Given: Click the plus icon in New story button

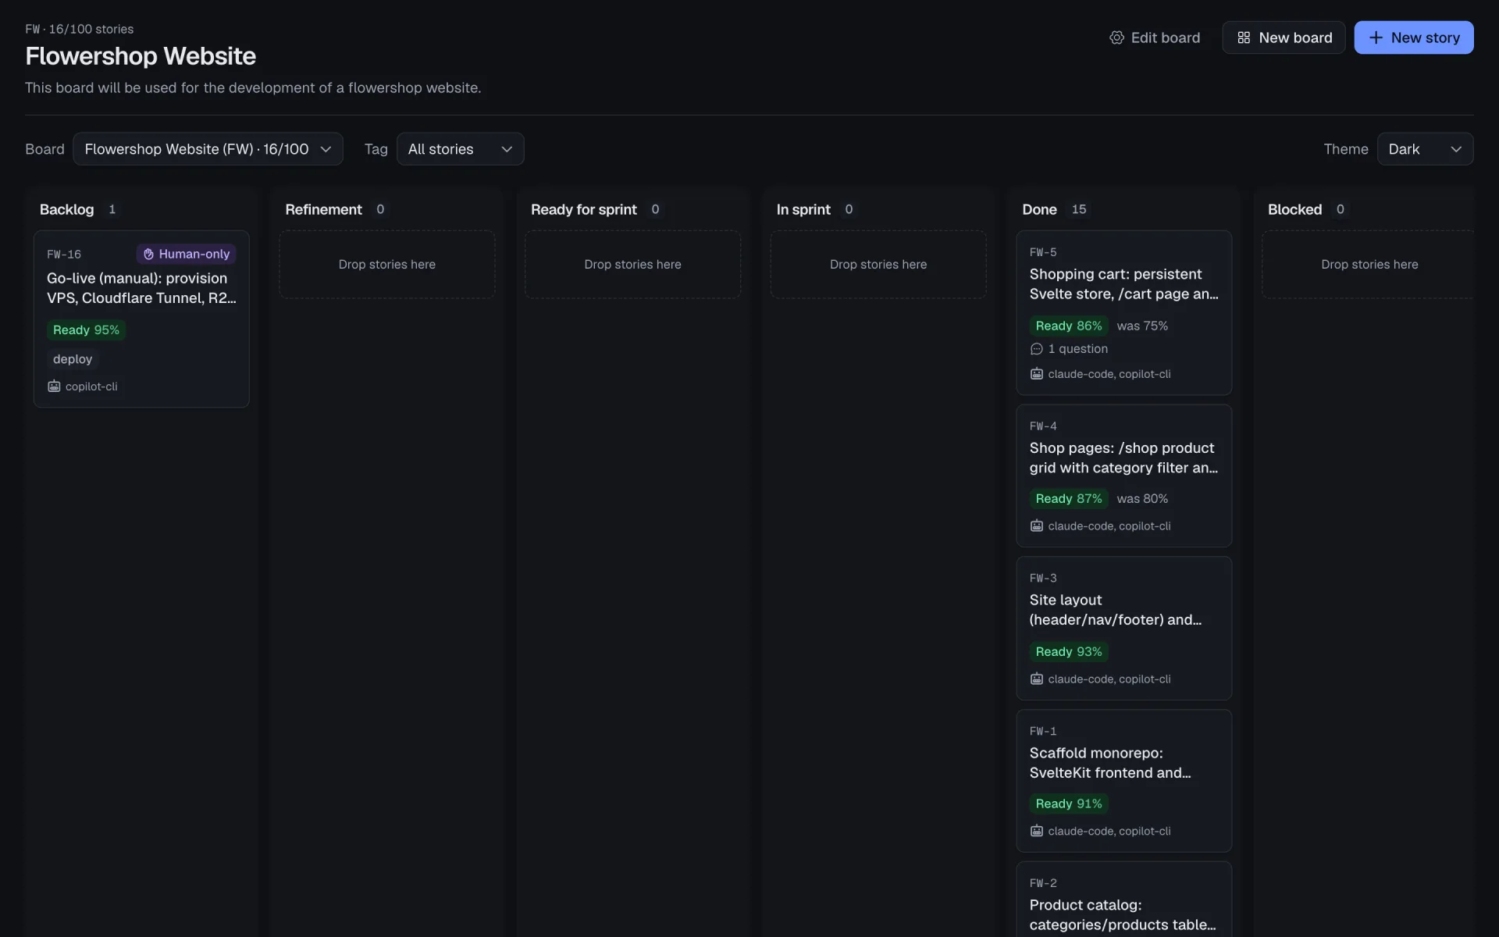Looking at the screenshot, I should (1376, 37).
